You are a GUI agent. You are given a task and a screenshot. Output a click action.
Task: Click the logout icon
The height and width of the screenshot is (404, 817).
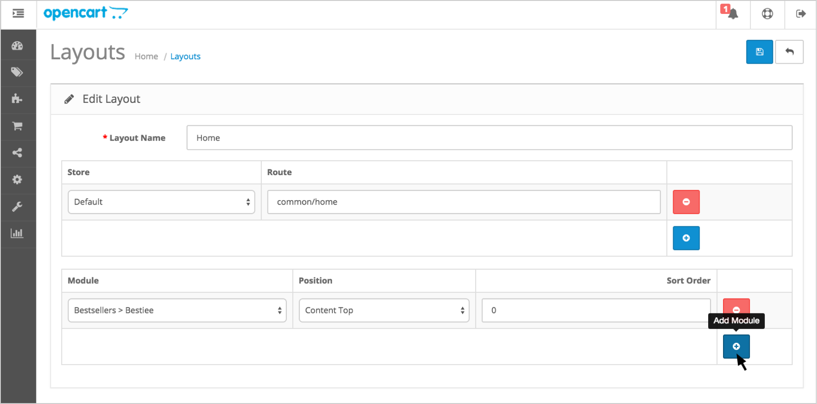tap(800, 14)
